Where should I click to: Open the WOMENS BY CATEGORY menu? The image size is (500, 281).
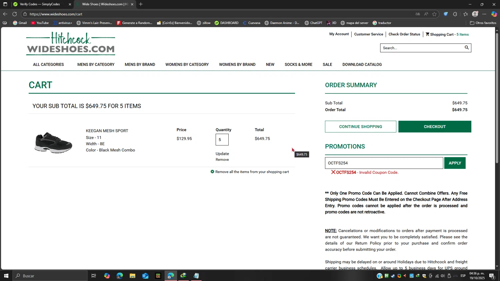coord(187,65)
